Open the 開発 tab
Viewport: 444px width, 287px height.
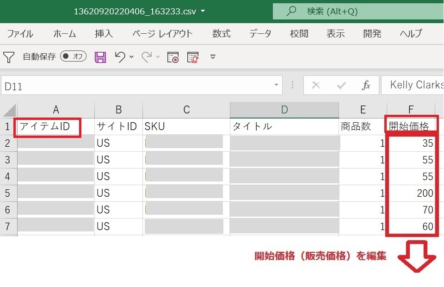tap(372, 34)
